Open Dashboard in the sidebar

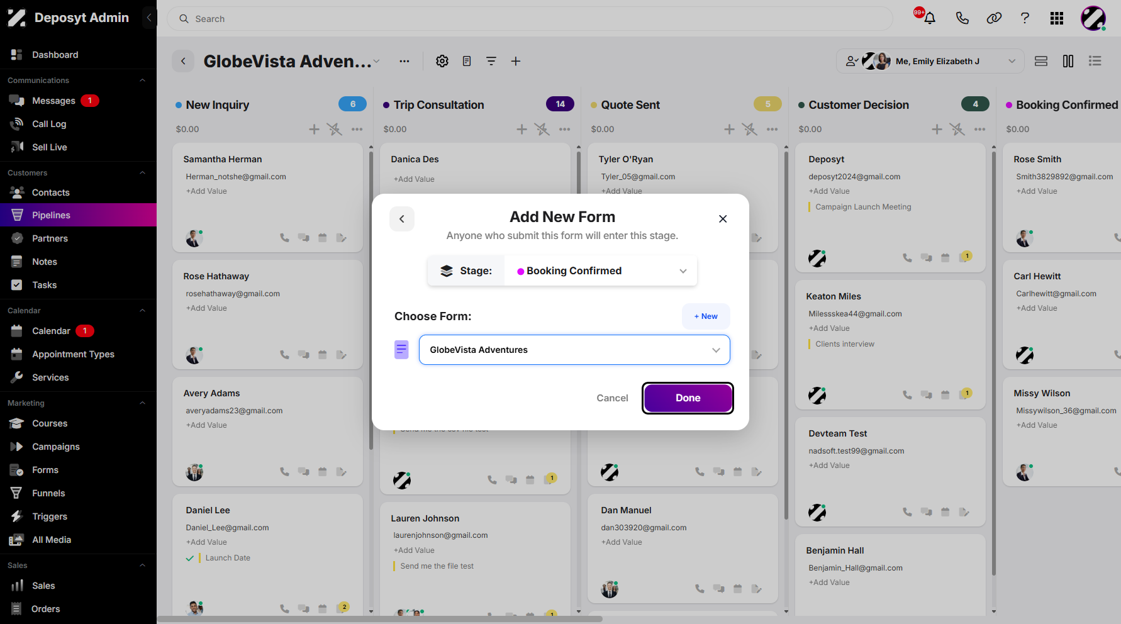point(78,55)
